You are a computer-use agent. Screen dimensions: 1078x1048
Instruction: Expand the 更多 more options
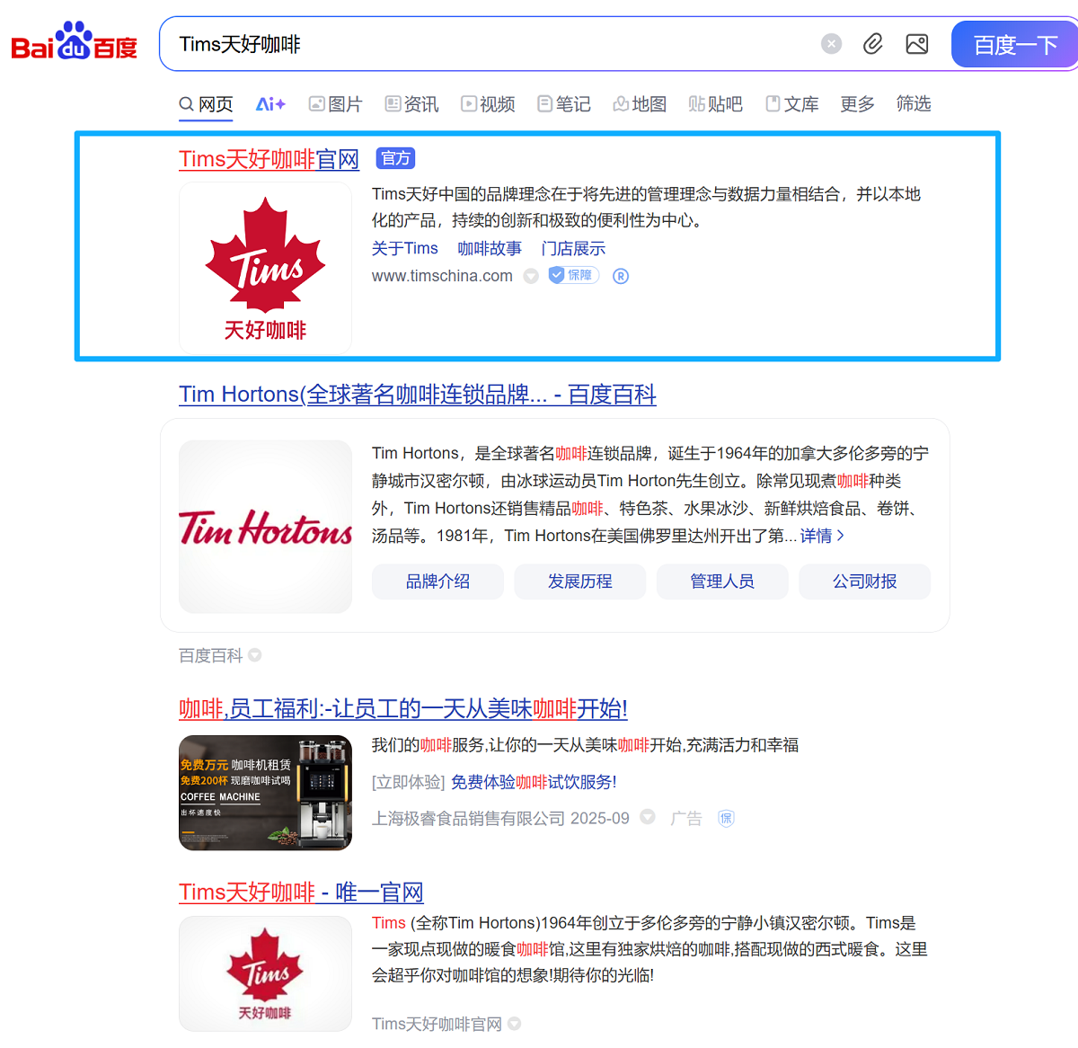tap(857, 104)
